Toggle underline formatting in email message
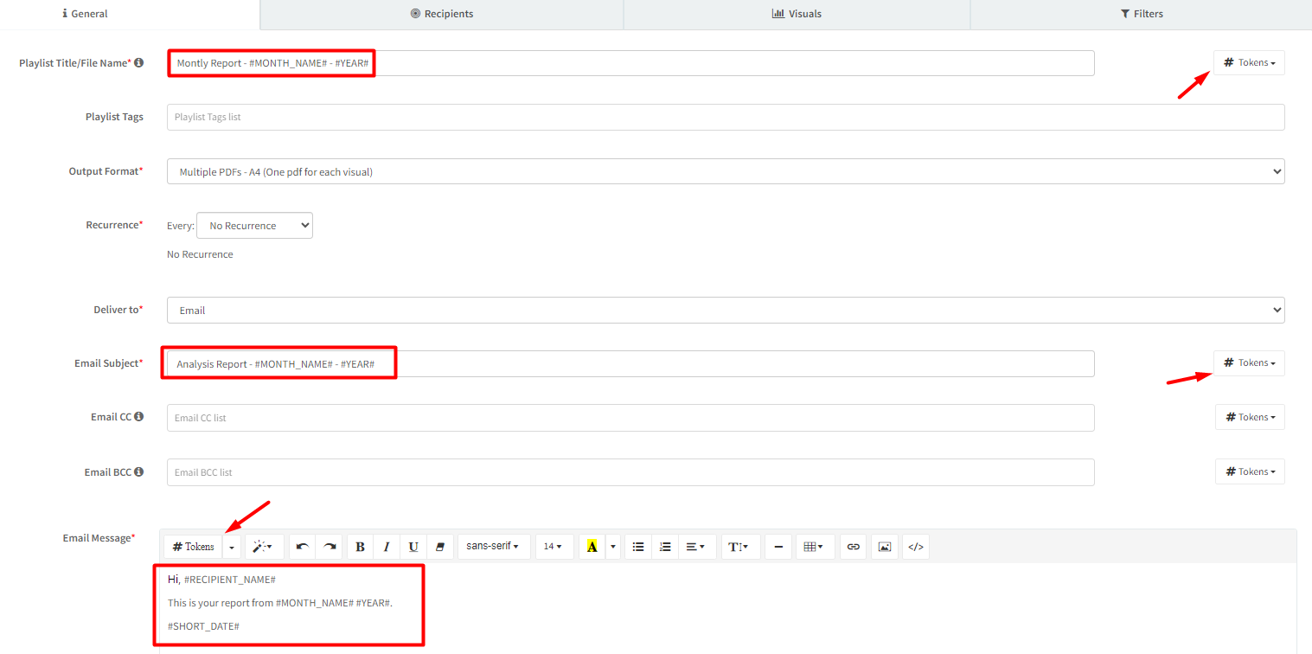 413,547
